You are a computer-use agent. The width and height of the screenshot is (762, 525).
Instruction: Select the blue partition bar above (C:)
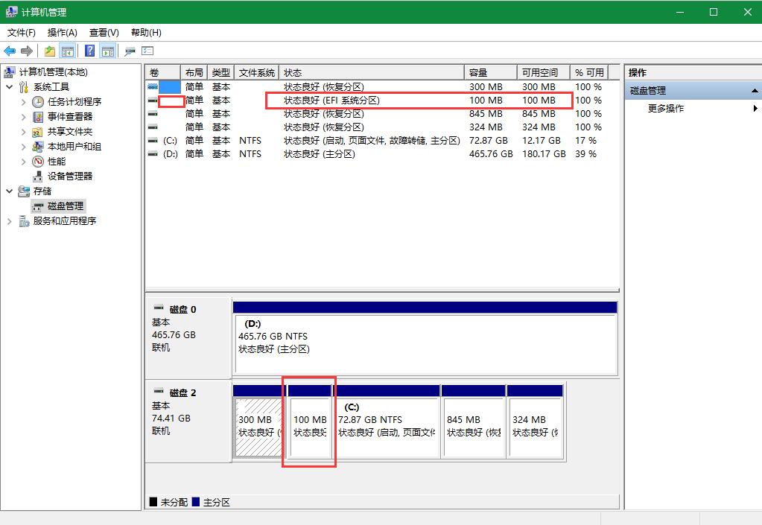point(386,391)
